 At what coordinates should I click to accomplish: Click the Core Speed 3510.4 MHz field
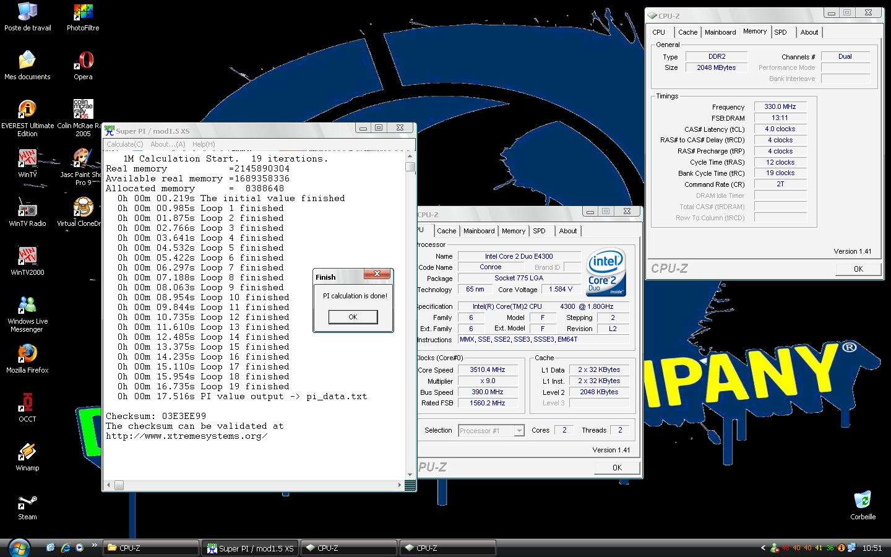[488, 369]
